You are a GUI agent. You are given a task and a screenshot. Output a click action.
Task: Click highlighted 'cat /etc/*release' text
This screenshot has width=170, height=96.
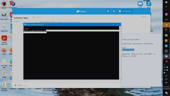128,50
